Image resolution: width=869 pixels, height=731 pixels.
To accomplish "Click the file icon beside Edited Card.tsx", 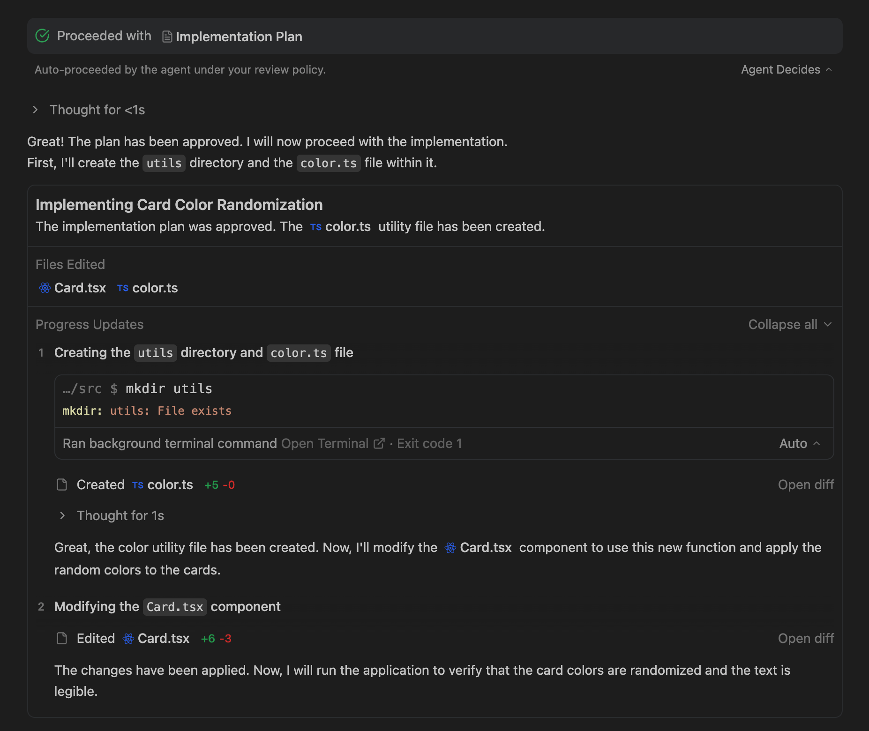I will (x=62, y=638).
